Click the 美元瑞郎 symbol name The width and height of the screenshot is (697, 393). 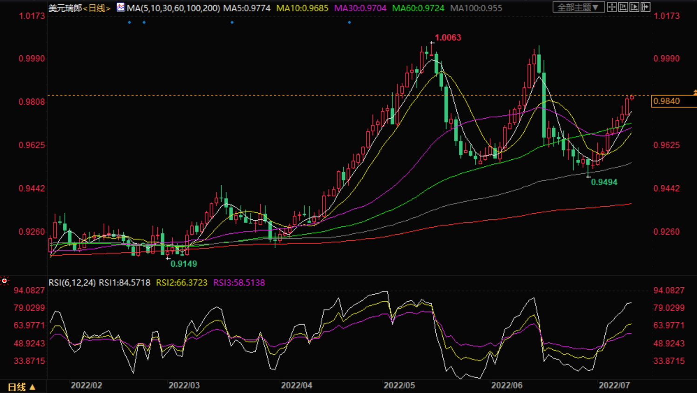pos(65,8)
